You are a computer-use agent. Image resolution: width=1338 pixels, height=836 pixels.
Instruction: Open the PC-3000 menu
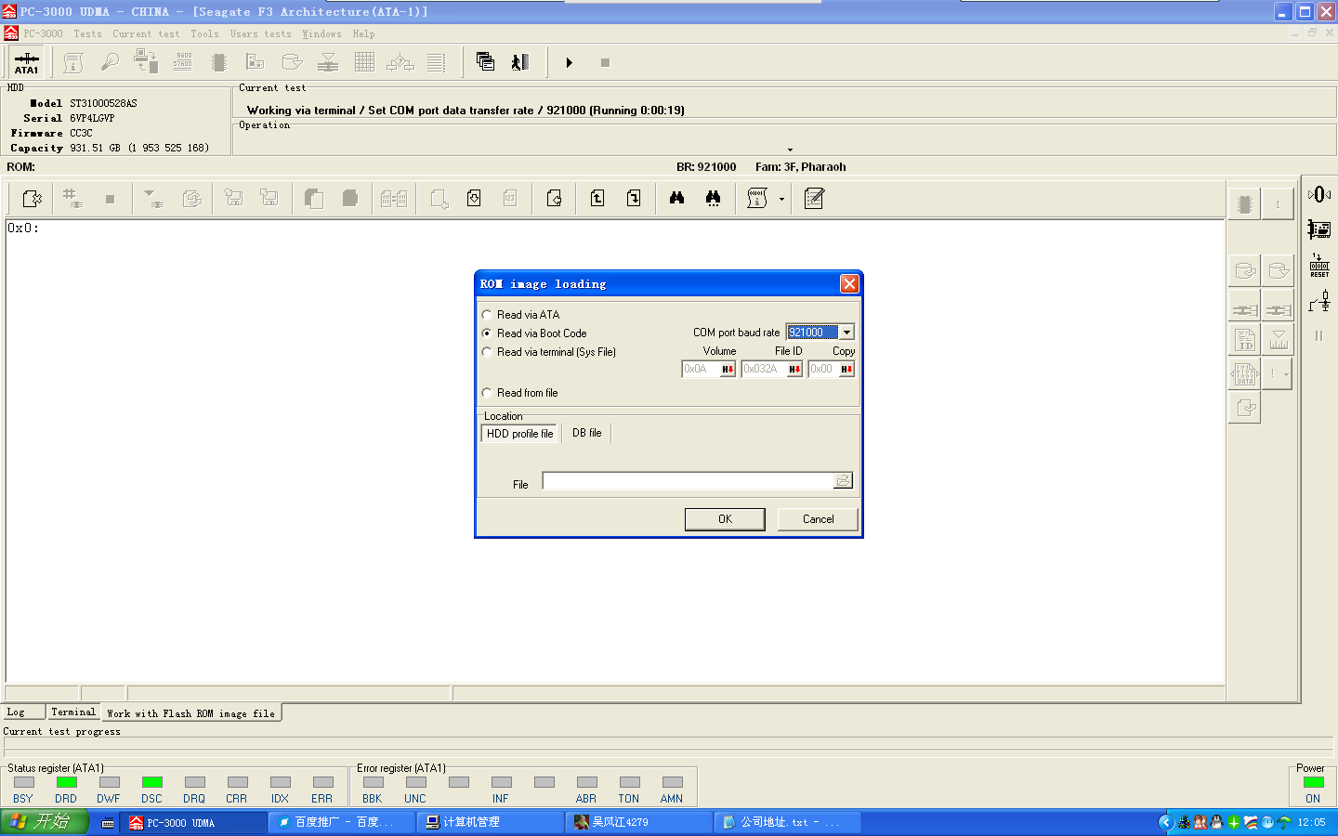click(x=43, y=34)
